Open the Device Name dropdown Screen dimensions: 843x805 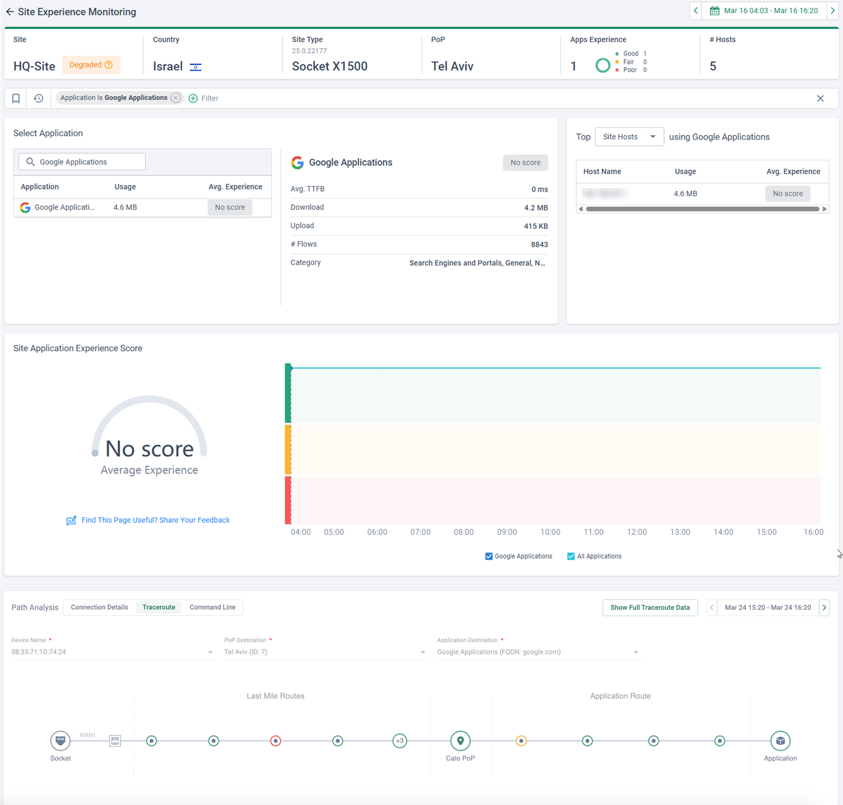113,652
